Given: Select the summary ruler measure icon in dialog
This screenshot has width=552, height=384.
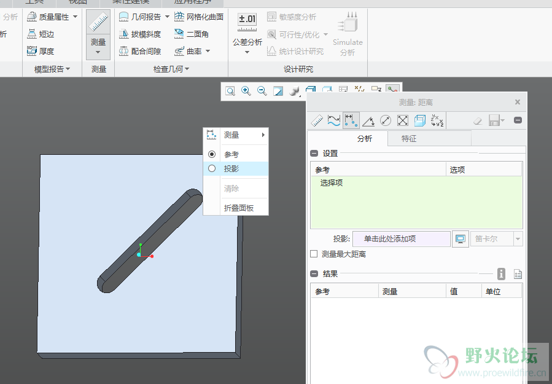Looking at the screenshot, I should click(317, 120).
